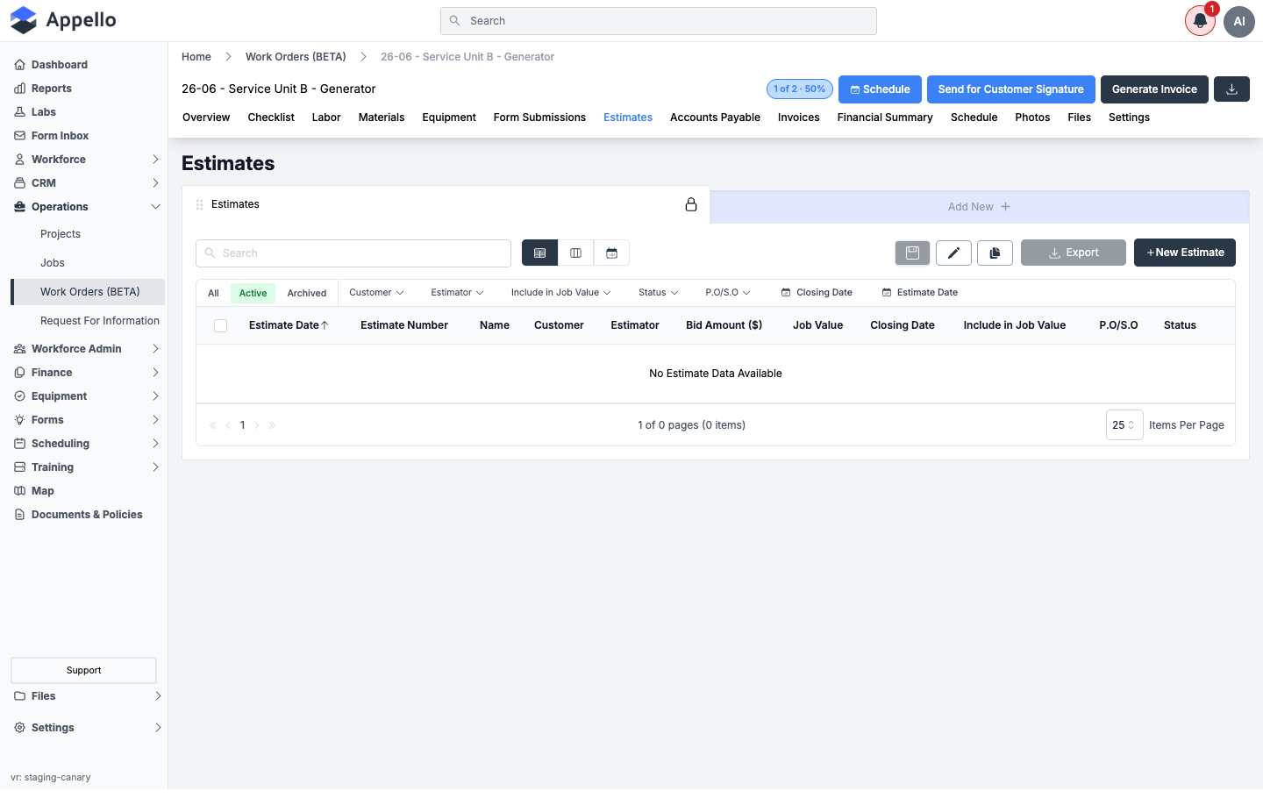Change the 25 items per page selector
The image size is (1263, 805).
(1124, 425)
